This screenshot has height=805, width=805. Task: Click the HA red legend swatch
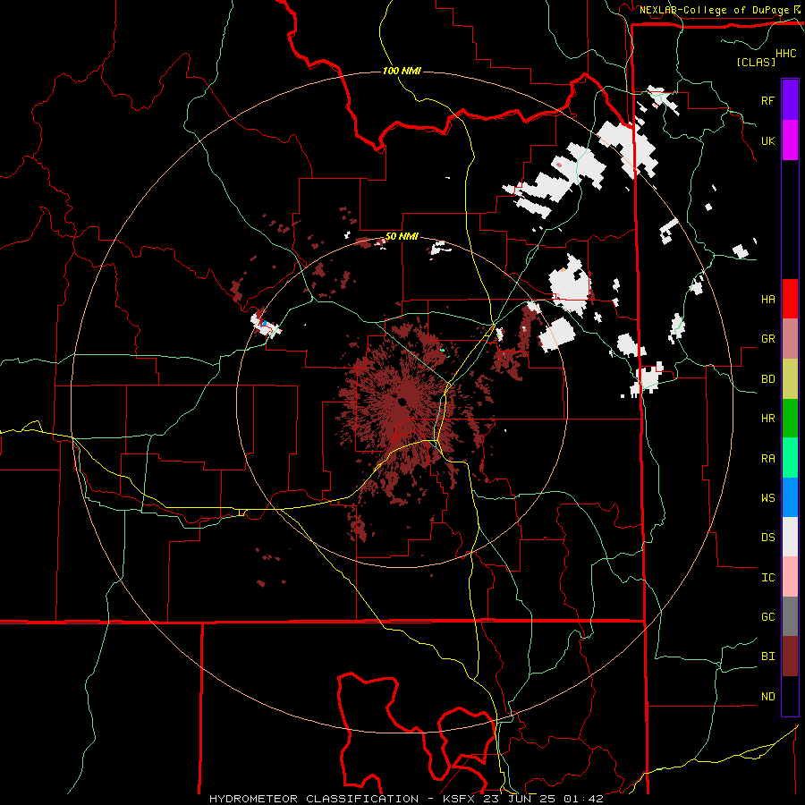(790, 299)
